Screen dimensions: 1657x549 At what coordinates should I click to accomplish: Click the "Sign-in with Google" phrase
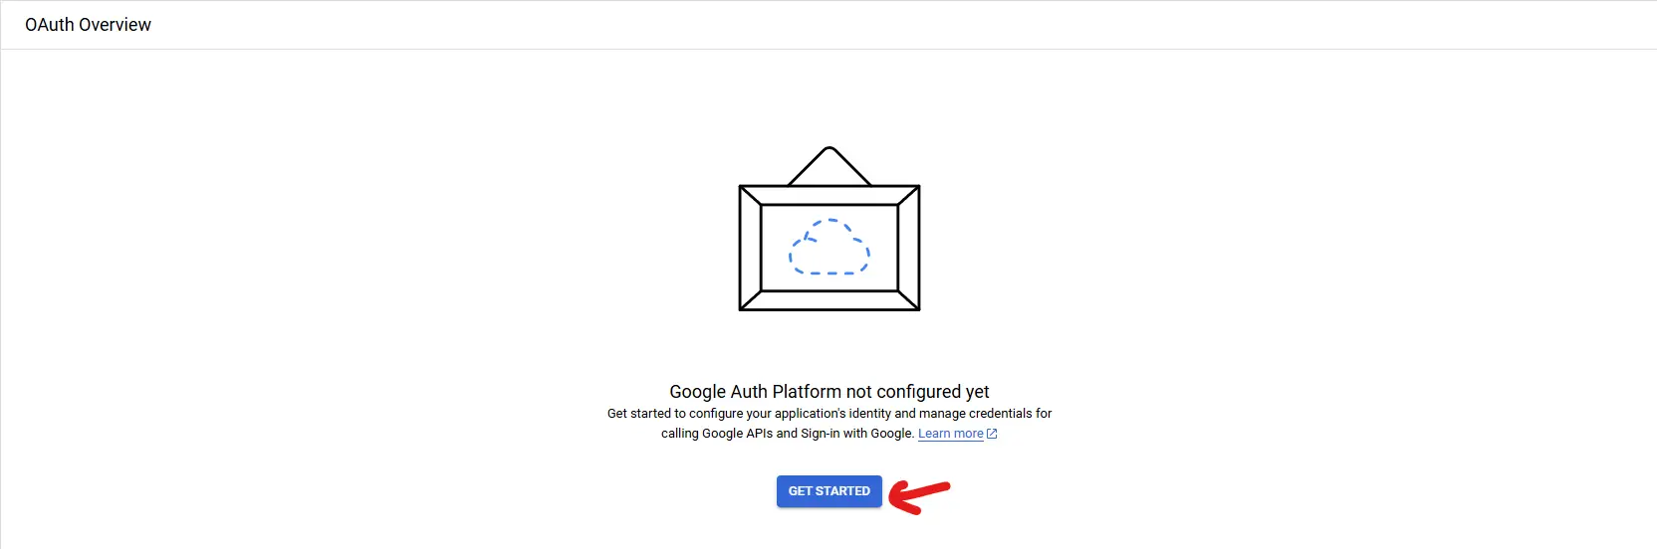click(856, 434)
